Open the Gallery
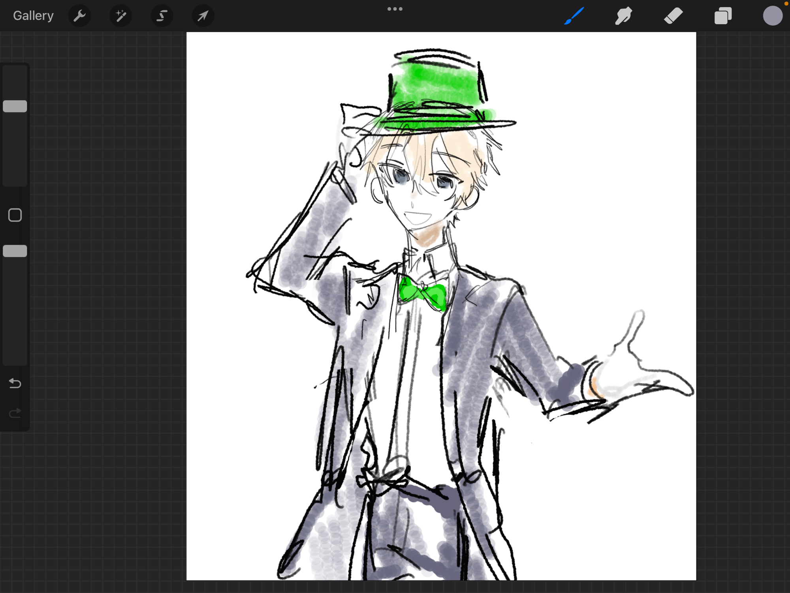Viewport: 790px width, 593px height. [33, 16]
